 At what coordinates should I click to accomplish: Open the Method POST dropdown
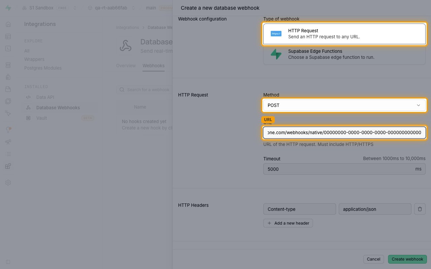344,105
